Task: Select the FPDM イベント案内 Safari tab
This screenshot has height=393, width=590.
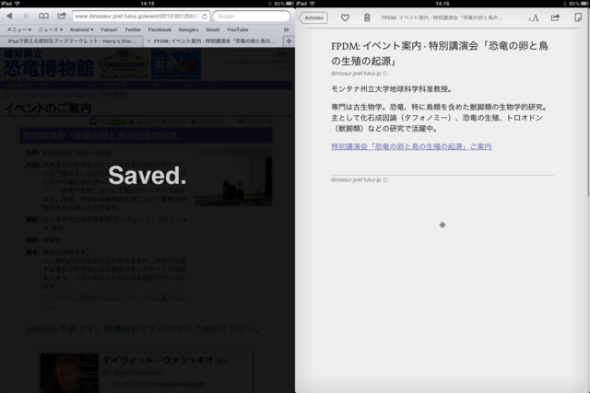Action: click(x=213, y=40)
